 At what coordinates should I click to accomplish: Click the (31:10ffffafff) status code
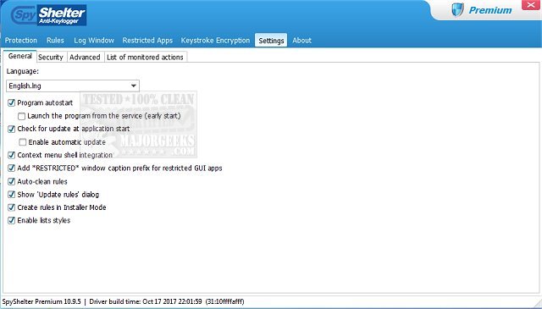tap(224, 301)
